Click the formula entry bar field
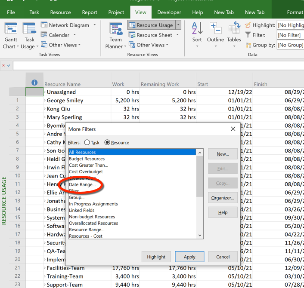 point(158,66)
